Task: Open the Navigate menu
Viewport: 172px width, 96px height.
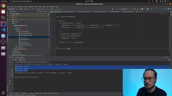Action: point(20,7)
